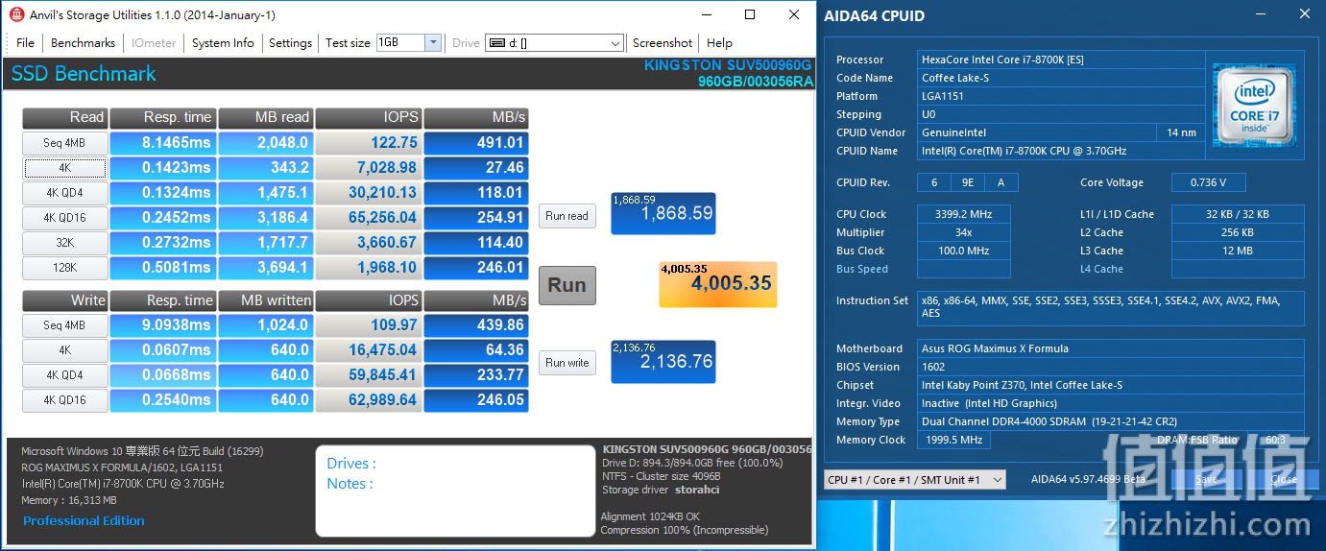
Task: Click the Intel Core i7 logo badge
Action: pos(1254,106)
